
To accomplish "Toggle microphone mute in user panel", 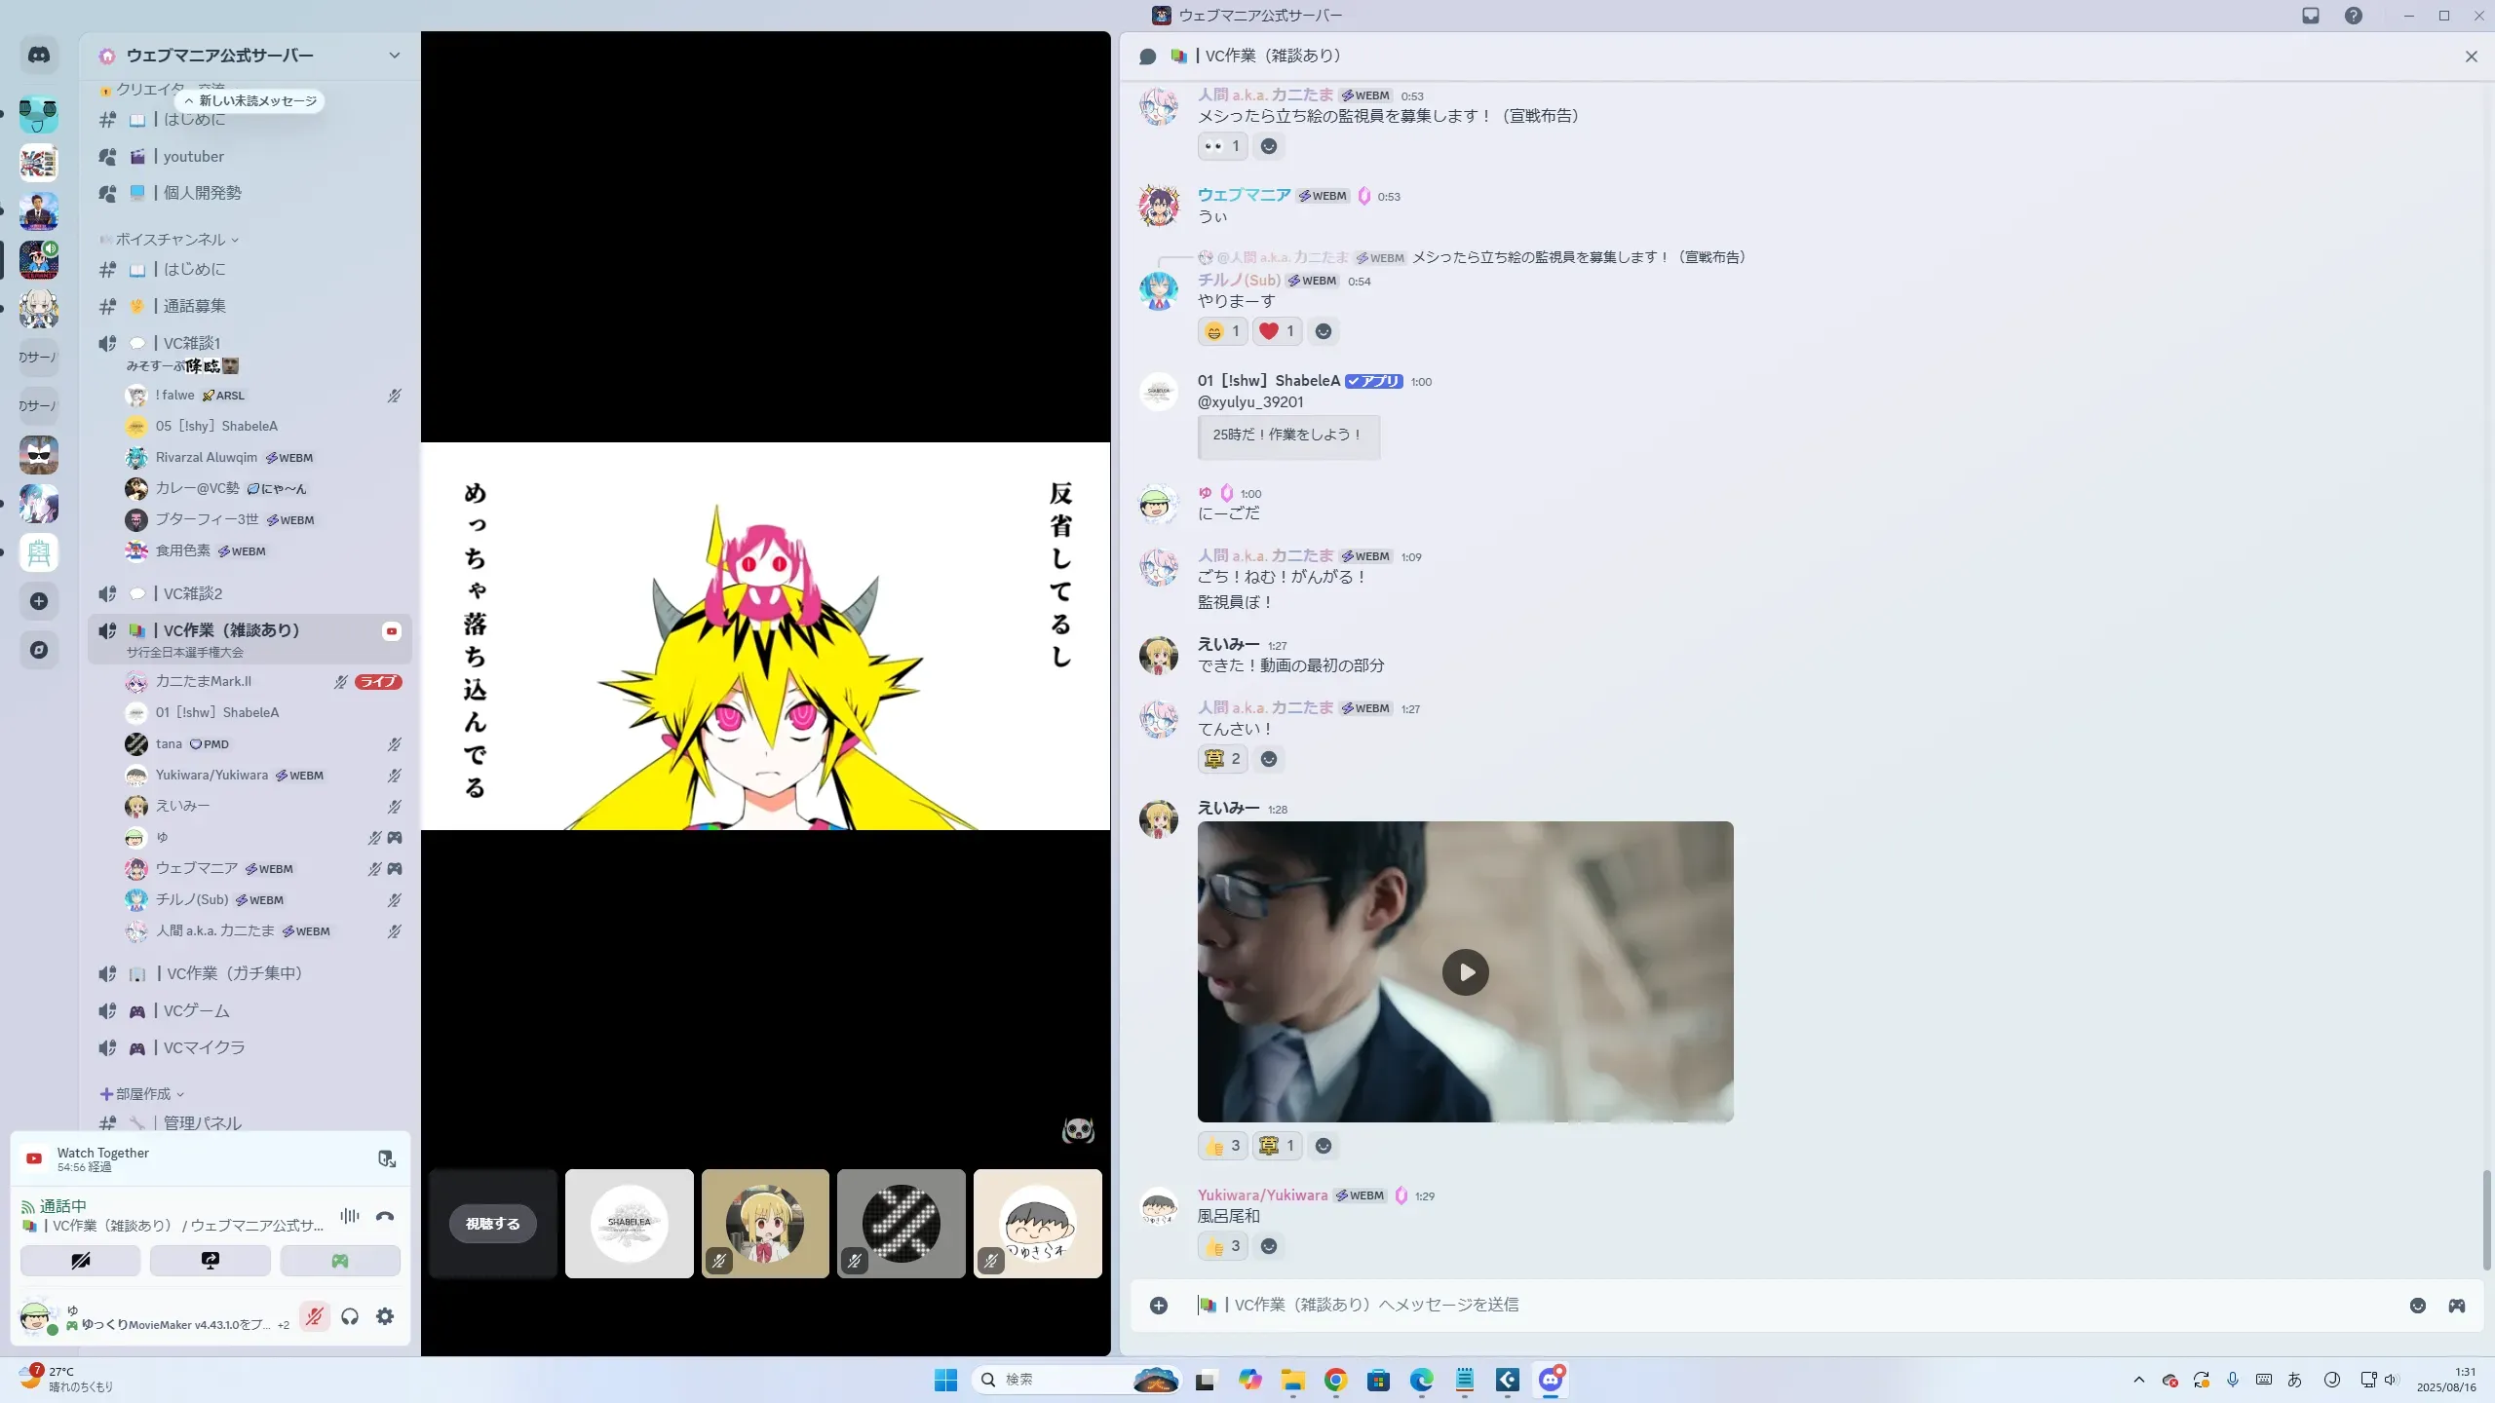I will click(314, 1316).
